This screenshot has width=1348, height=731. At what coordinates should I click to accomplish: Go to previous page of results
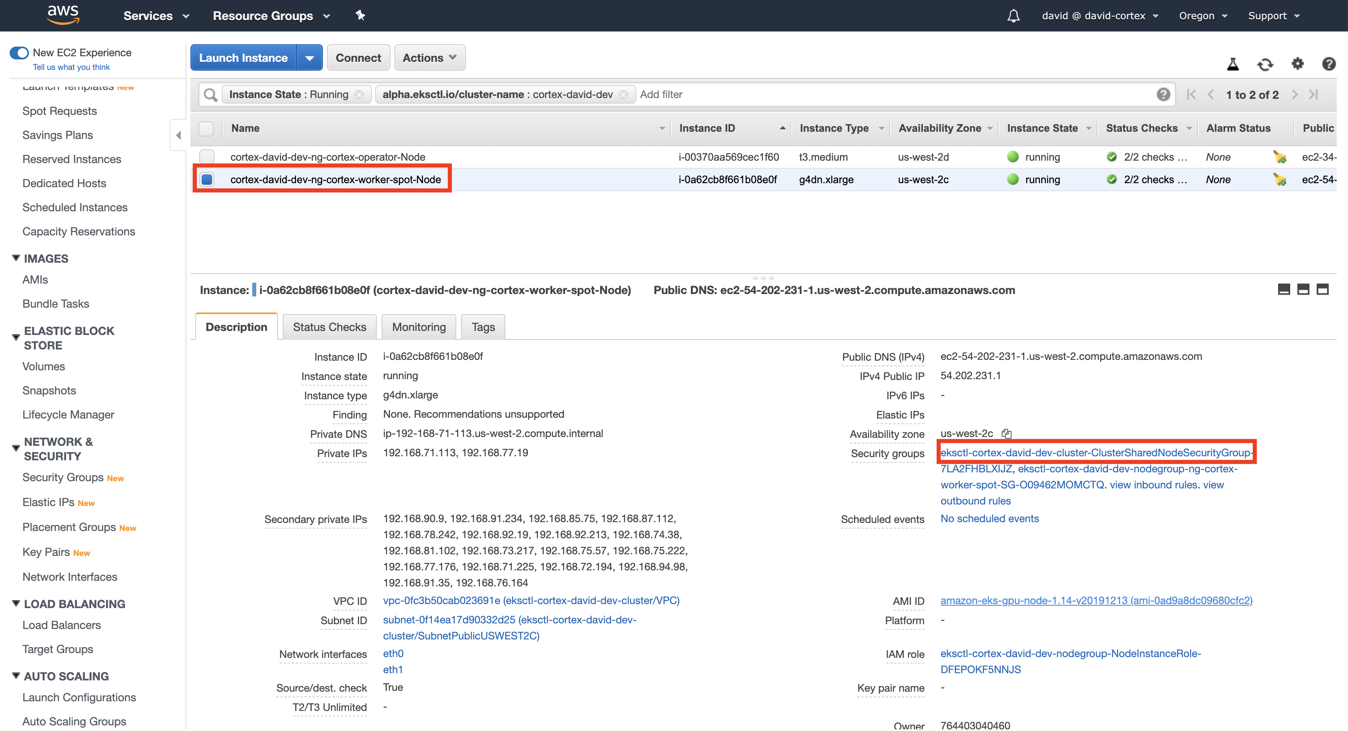(x=1210, y=95)
